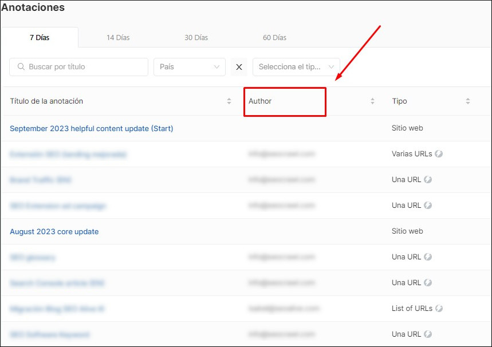This screenshot has height=347, width=492.
Task: Open the País dropdown
Action: pyautogui.click(x=189, y=66)
